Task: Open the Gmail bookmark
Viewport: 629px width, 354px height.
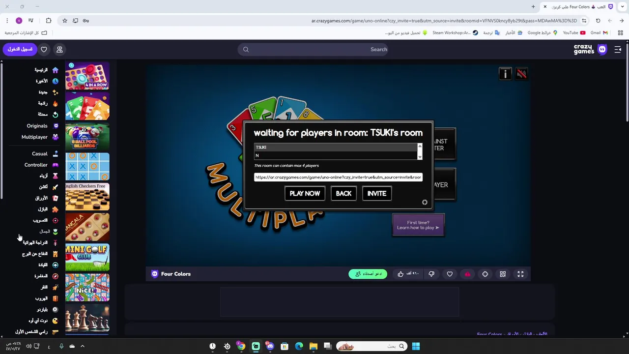Action: point(599,33)
